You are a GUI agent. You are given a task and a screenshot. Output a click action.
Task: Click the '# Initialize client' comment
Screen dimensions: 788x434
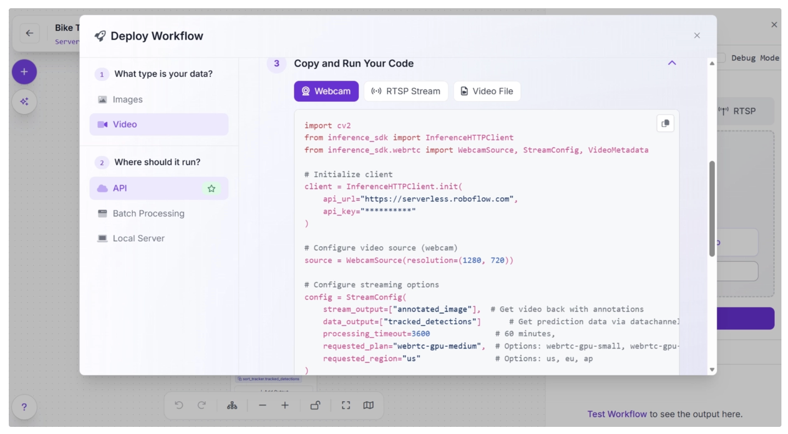[x=348, y=174]
